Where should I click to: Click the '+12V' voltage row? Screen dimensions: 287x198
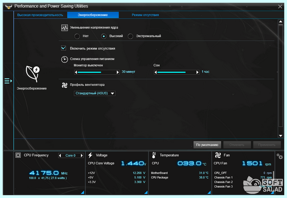117,173
